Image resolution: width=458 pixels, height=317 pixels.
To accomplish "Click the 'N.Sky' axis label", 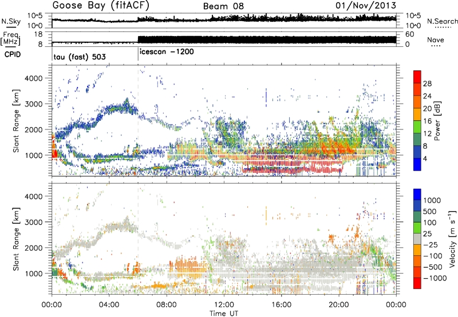I will click(x=11, y=21).
